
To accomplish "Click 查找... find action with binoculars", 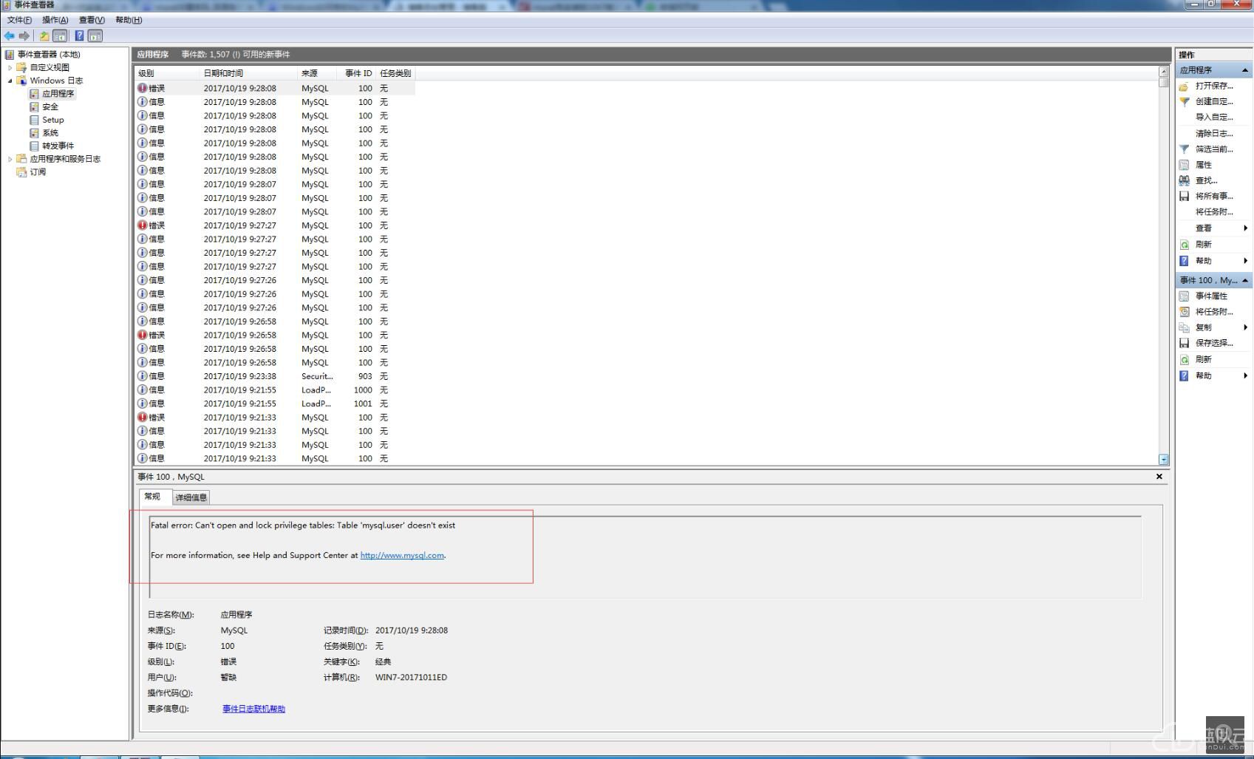I will click(x=1206, y=180).
